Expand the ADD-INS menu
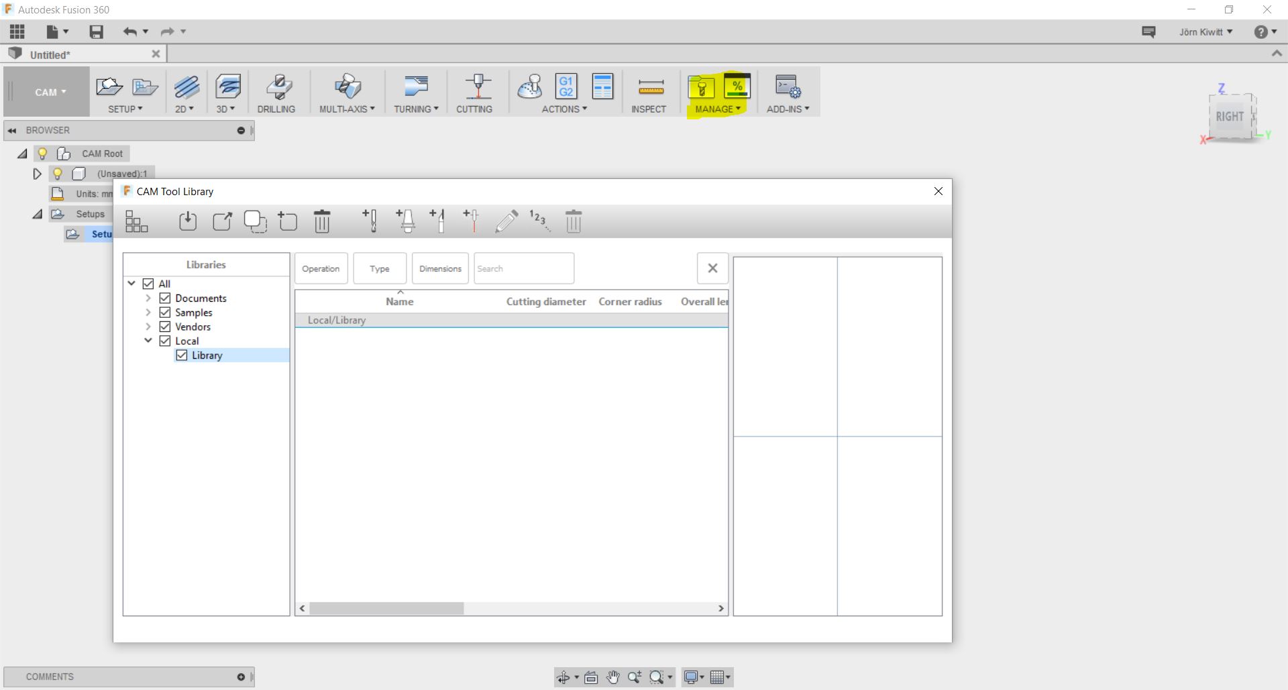The width and height of the screenshot is (1288, 690). (x=788, y=109)
